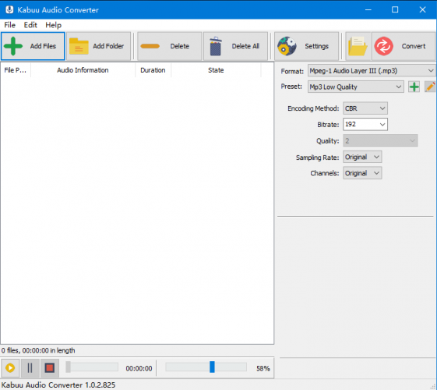Open the Help menu

54,25
